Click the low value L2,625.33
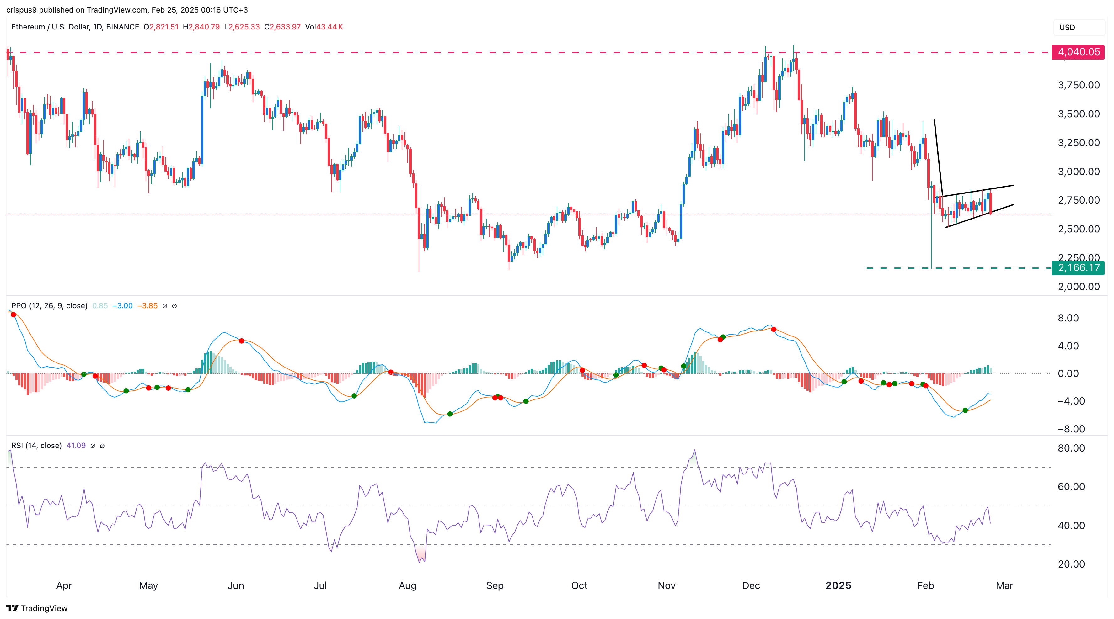 [x=242, y=27]
